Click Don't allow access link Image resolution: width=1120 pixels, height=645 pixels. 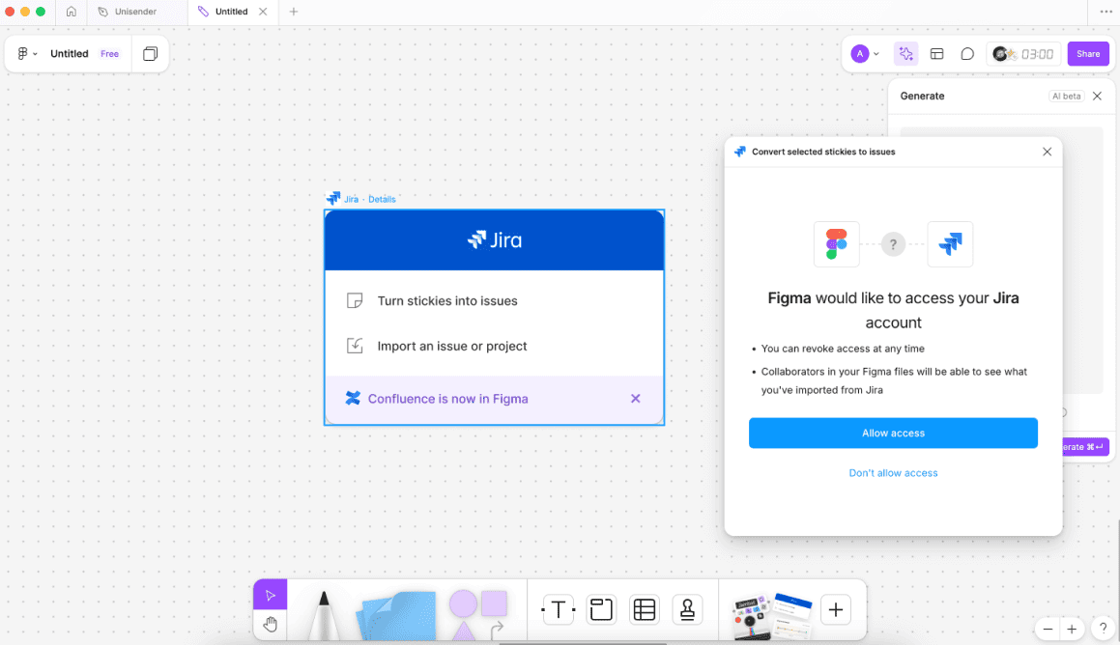[x=893, y=473]
